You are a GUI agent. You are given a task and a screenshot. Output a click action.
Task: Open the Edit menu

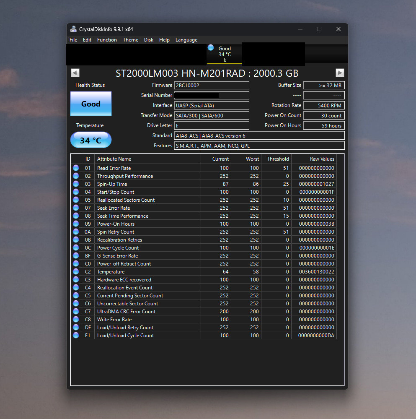[87, 40]
